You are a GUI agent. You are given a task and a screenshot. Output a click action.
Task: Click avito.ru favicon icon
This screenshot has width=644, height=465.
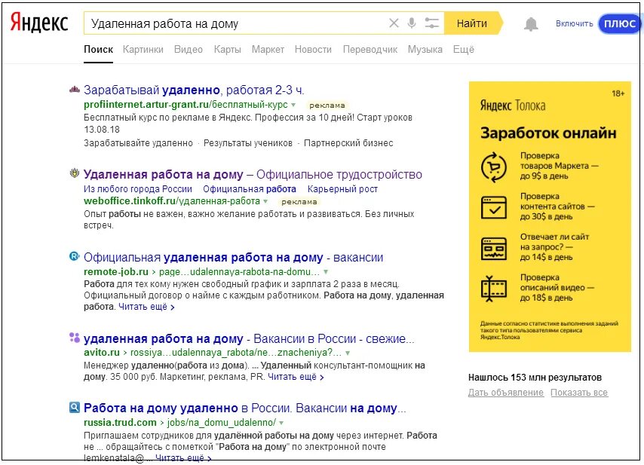click(x=75, y=338)
